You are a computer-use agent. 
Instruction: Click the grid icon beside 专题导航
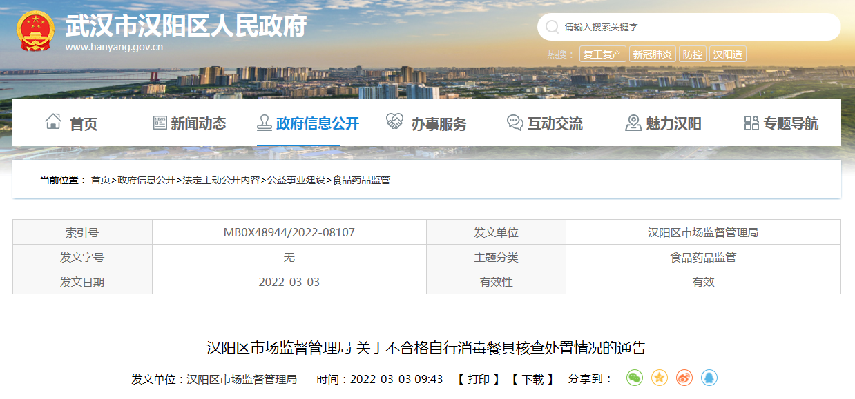[751, 123]
